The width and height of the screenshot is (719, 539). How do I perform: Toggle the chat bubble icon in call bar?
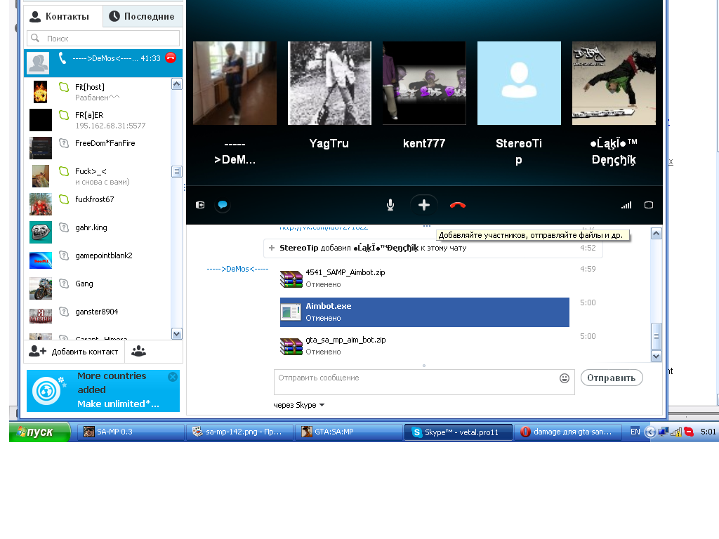coord(223,205)
